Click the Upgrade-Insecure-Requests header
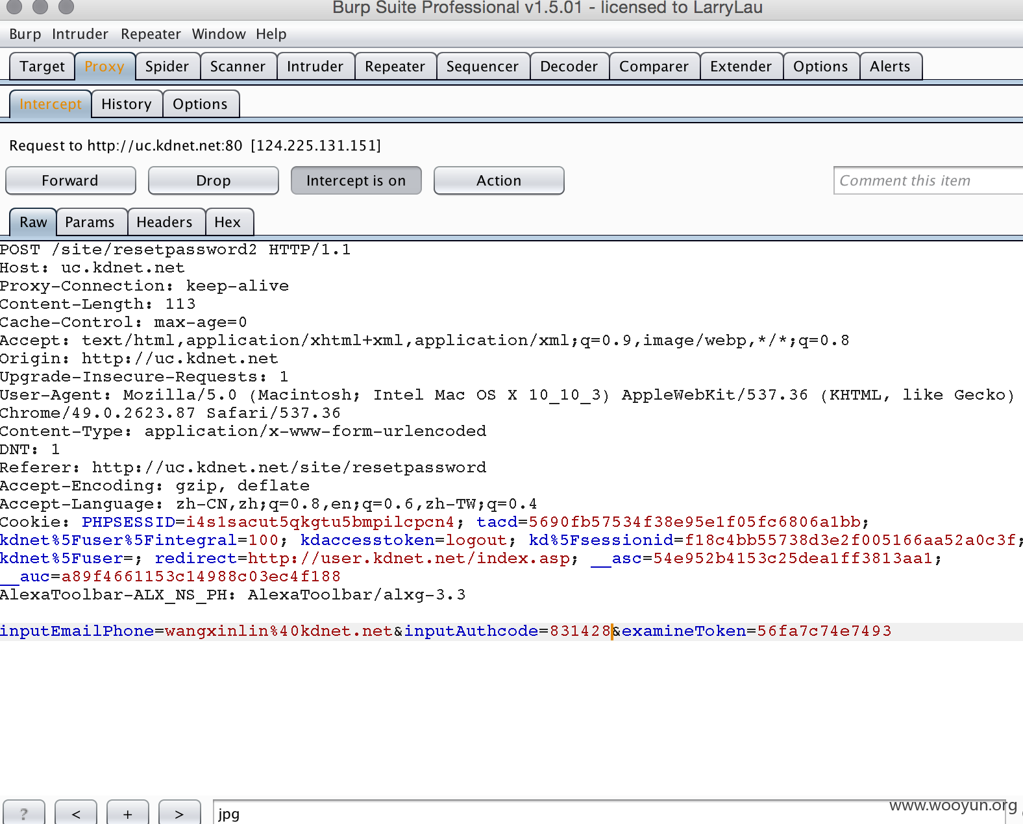This screenshot has width=1023, height=824. tap(144, 377)
